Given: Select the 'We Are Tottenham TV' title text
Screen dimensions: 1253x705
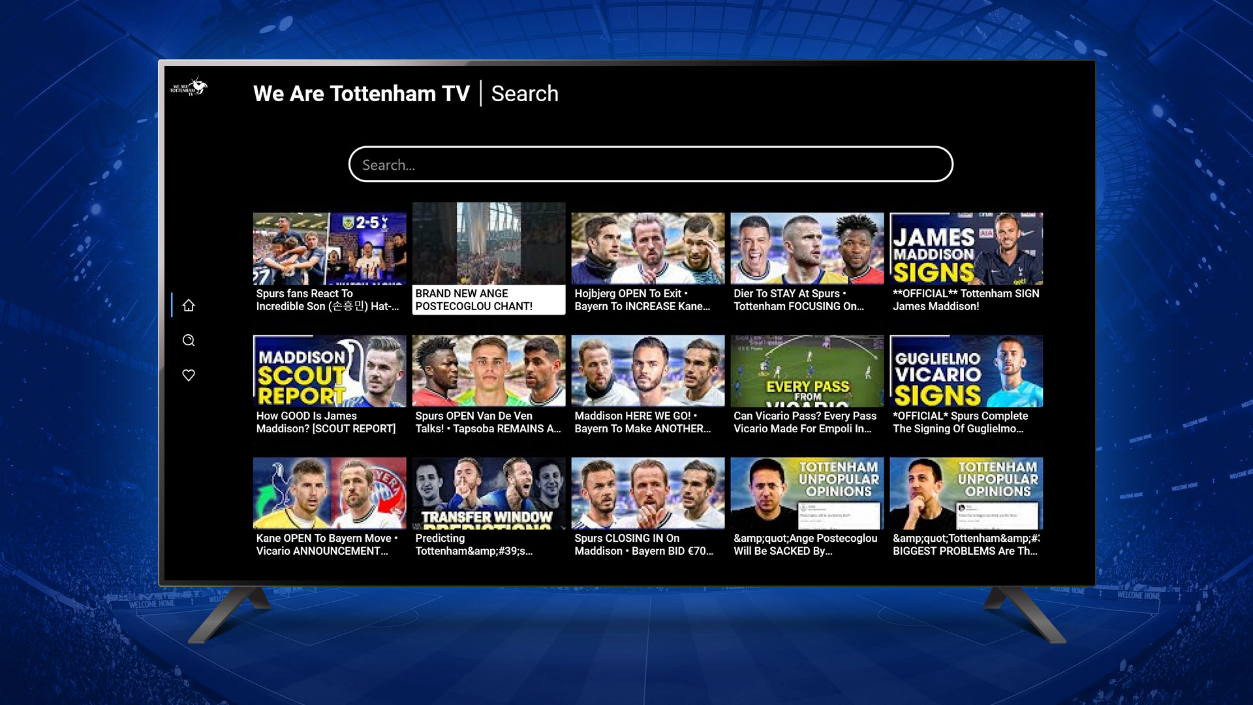Looking at the screenshot, I should point(362,94).
